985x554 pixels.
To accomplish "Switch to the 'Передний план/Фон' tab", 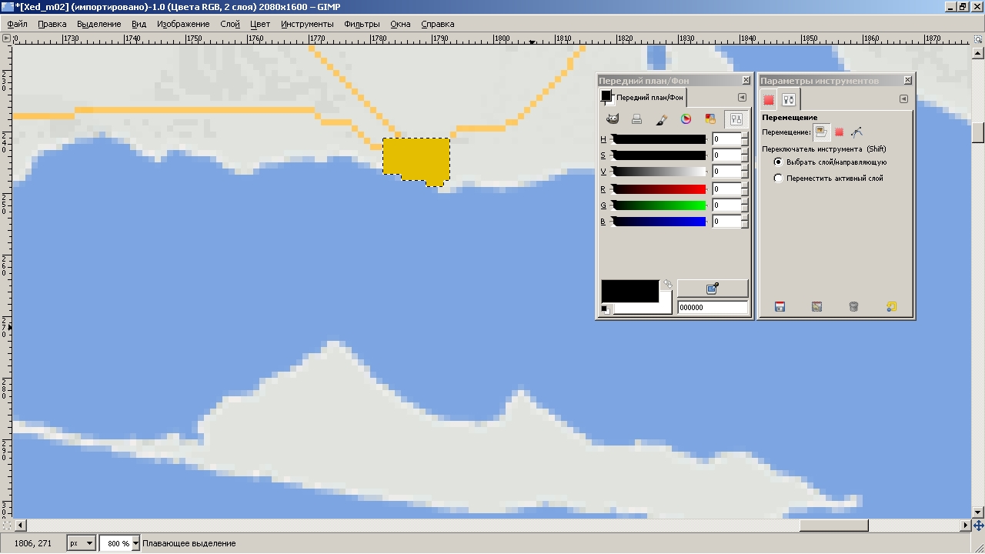I will [x=643, y=98].
